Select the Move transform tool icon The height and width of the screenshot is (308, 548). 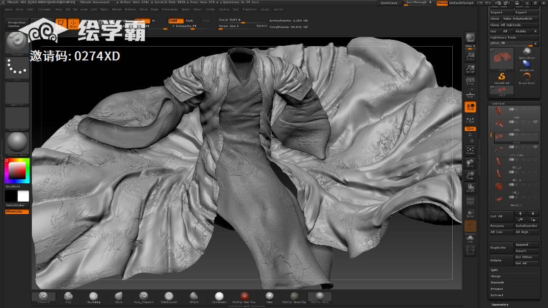(x=470, y=163)
